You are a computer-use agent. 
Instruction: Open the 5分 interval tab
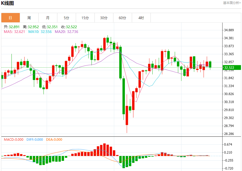[x=66, y=18]
